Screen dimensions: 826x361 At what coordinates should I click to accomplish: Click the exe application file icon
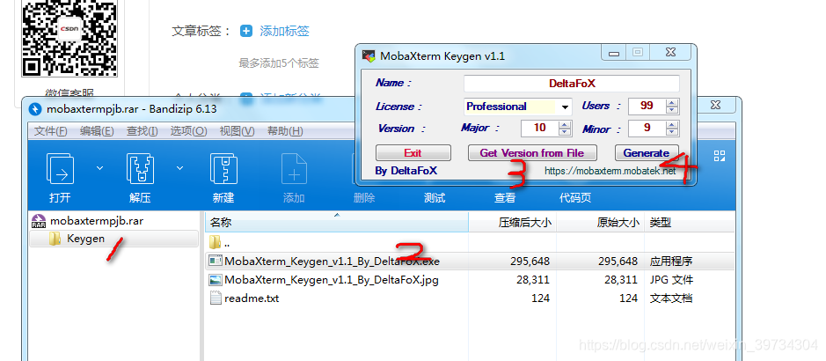[215, 261]
